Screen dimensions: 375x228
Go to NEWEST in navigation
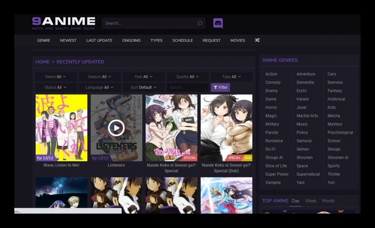tap(68, 40)
